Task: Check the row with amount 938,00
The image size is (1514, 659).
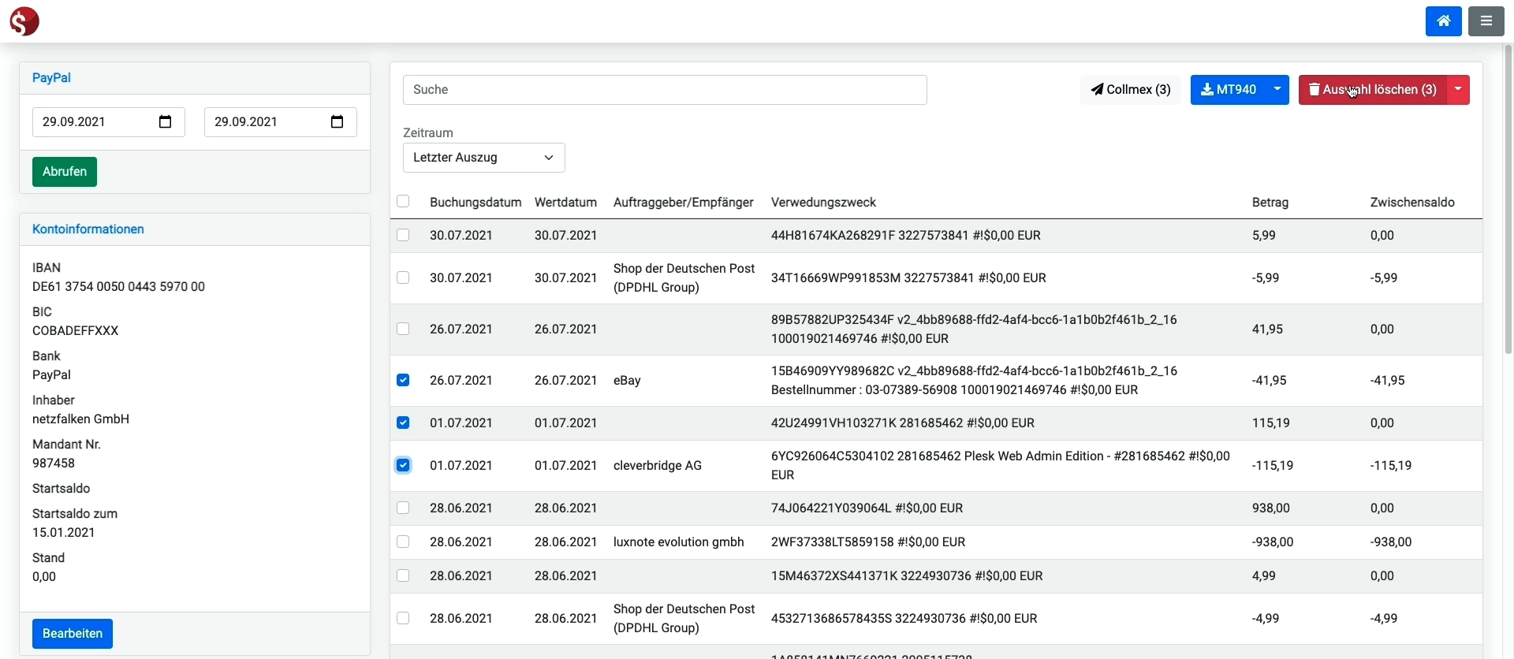Action: [403, 508]
